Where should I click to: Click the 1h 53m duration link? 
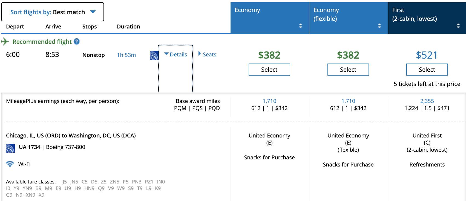[126, 55]
